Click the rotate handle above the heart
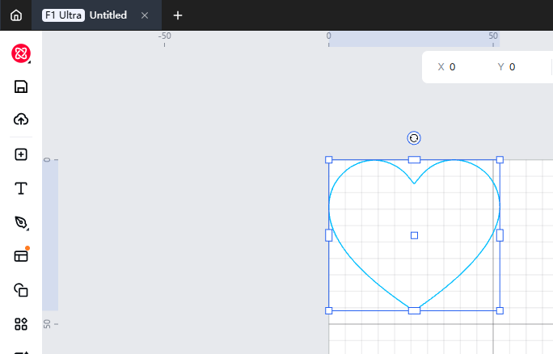The image size is (553, 354). 414,138
